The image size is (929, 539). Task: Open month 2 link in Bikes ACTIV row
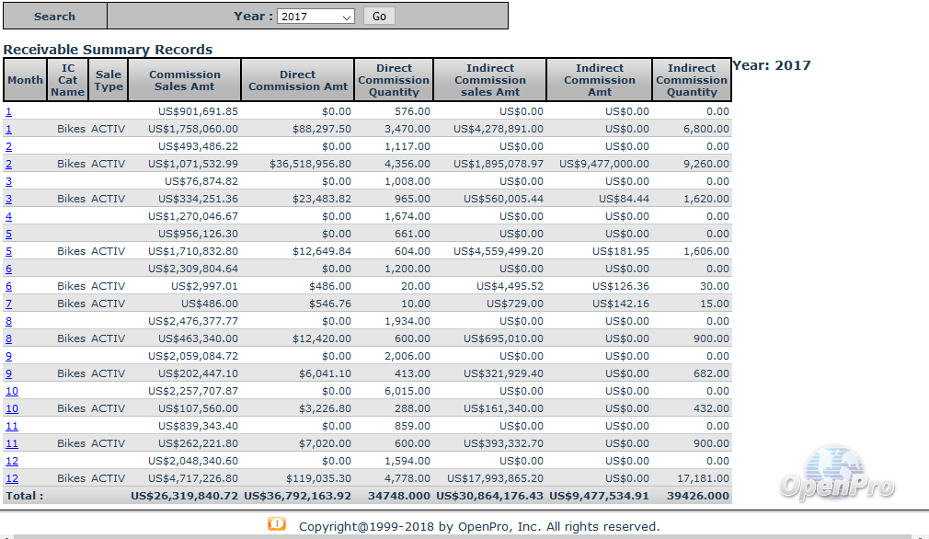tap(8, 164)
